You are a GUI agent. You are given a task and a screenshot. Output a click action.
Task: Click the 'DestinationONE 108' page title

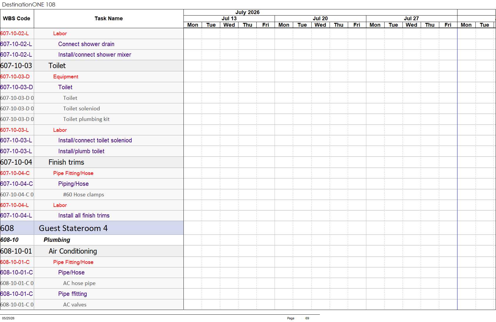(29, 4)
